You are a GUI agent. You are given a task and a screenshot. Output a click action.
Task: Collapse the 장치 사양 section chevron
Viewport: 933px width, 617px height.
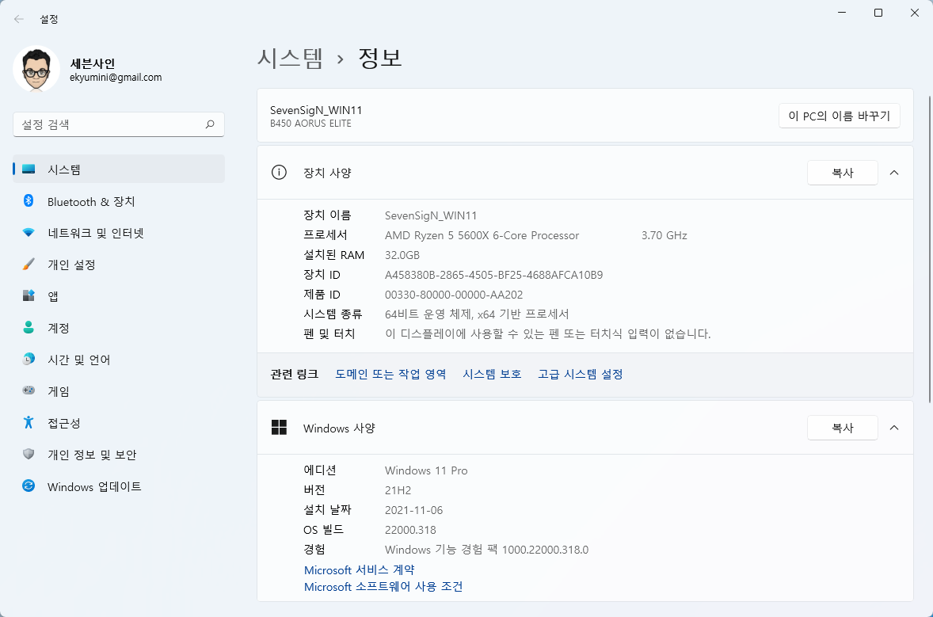click(893, 173)
